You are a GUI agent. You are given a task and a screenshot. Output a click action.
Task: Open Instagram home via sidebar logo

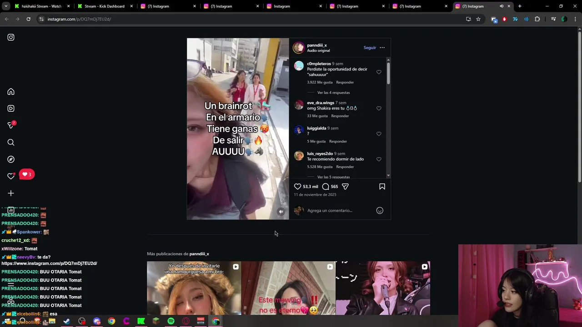pos(11,37)
